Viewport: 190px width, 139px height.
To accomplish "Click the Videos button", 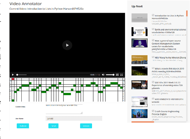I will click(x=86, y=126).
